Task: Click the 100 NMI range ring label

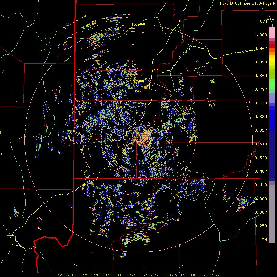Action: click(x=138, y=24)
